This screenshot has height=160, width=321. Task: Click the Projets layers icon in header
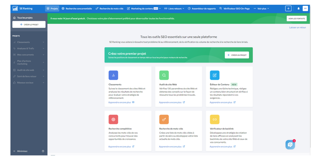click(48, 9)
